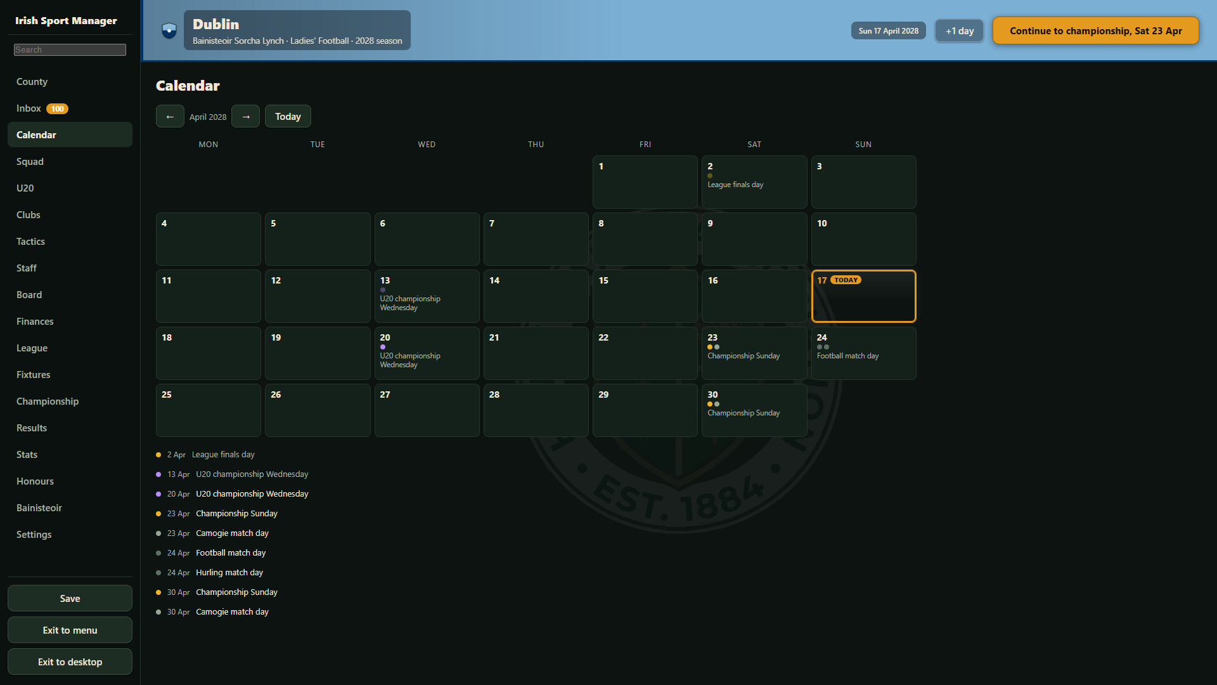Viewport: 1217px width, 685px height.
Task: Select the 15 April calendar cell
Action: coord(645,296)
